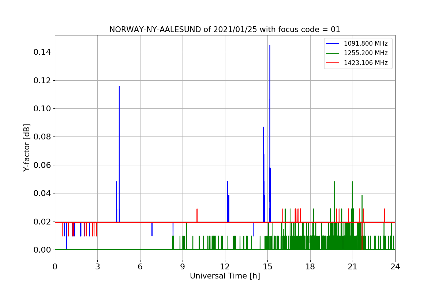This screenshot has width=439, height=292.
Task: Click the 0.10 y-axis tick label
Action: pyautogui.click(x=42, y=109)
